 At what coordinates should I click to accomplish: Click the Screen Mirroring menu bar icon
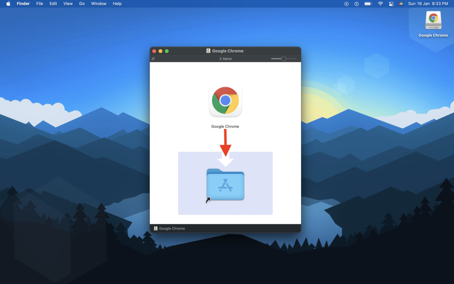tap(346, 4)
